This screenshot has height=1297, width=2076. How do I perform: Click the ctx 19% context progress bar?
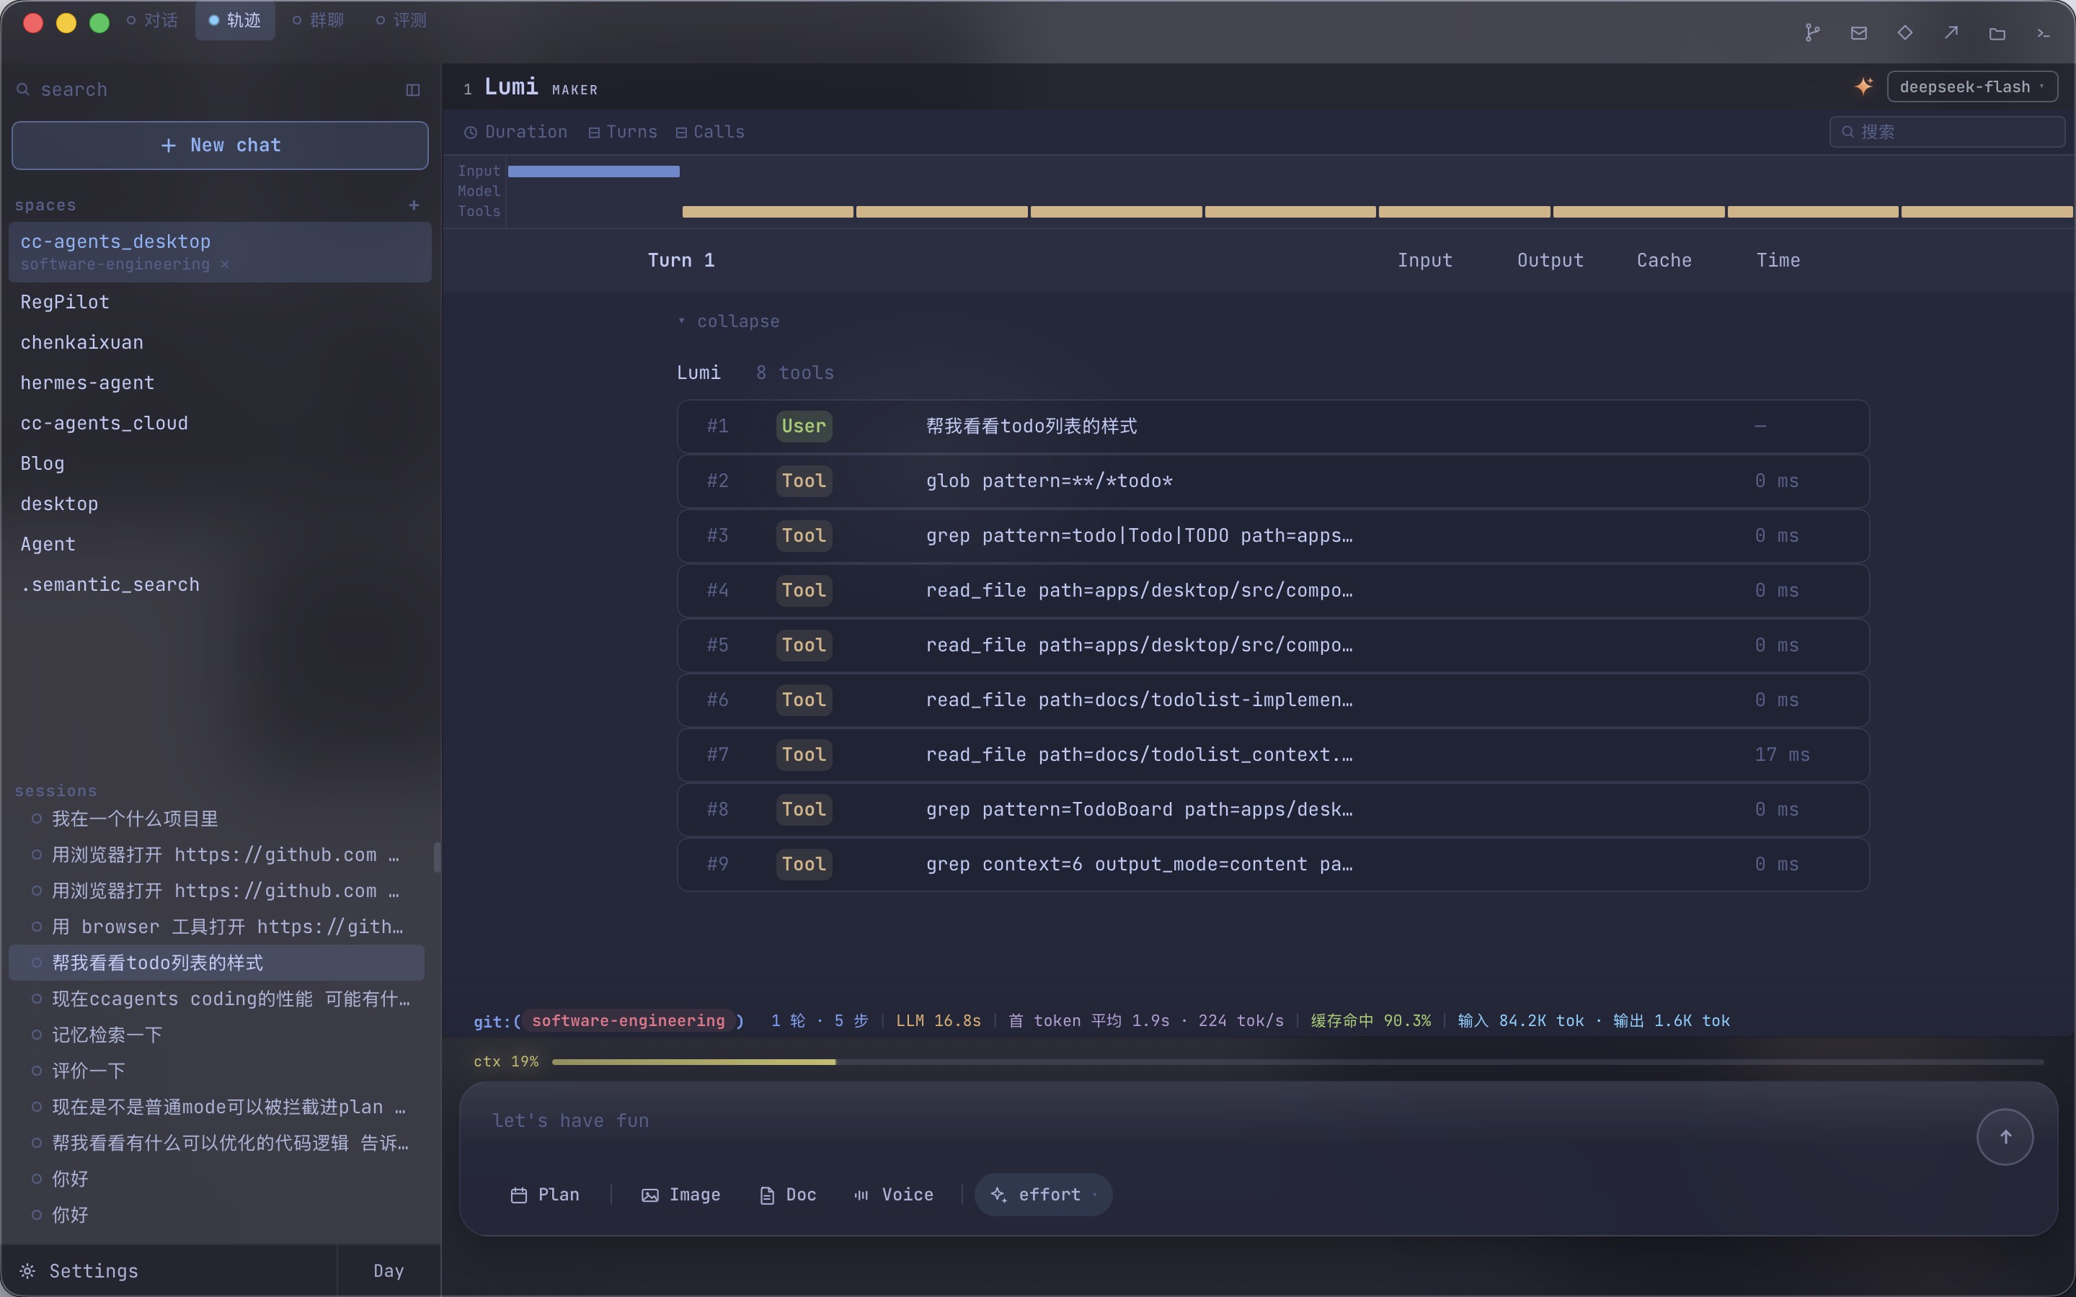[x=1297, y=1061]
